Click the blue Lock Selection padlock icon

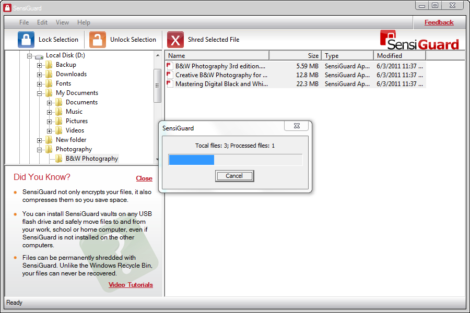coord(26,40)
